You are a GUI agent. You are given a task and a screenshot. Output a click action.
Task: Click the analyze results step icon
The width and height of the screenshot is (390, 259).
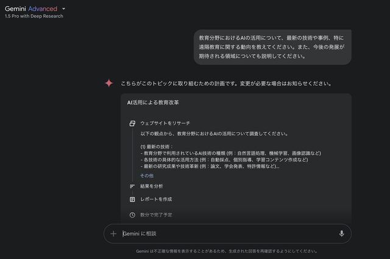pyautogui.click(x=132, y=186)
